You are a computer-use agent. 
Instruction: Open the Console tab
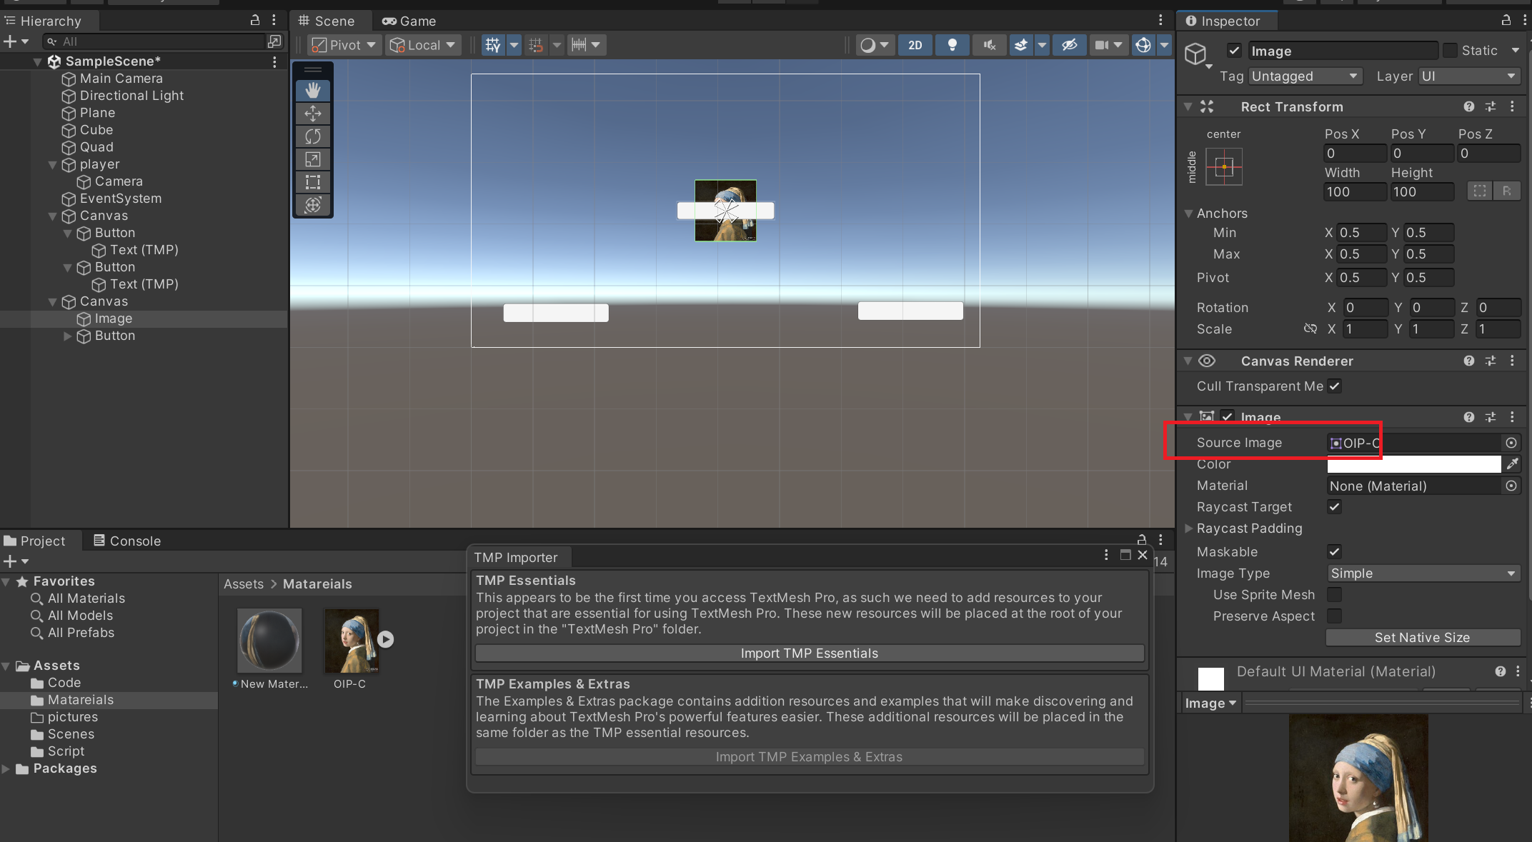[127, 541]
